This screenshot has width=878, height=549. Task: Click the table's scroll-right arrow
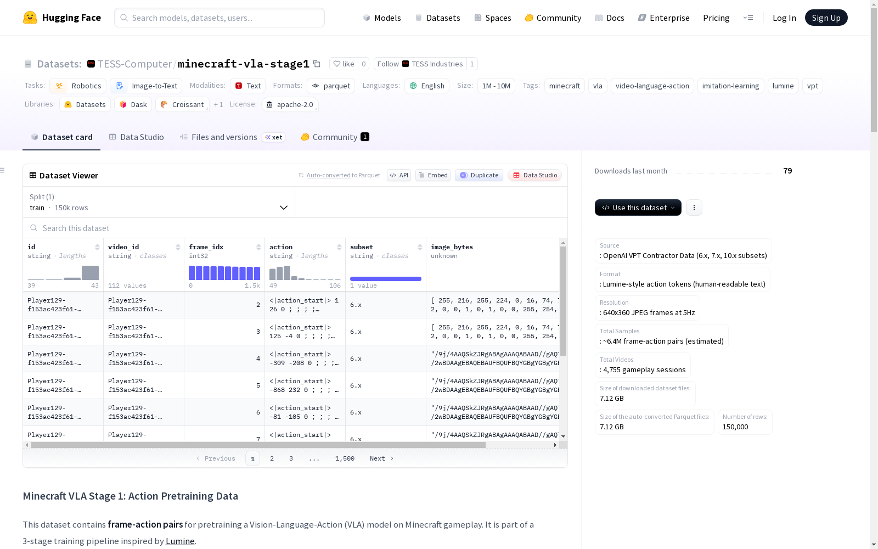point(555,445)
